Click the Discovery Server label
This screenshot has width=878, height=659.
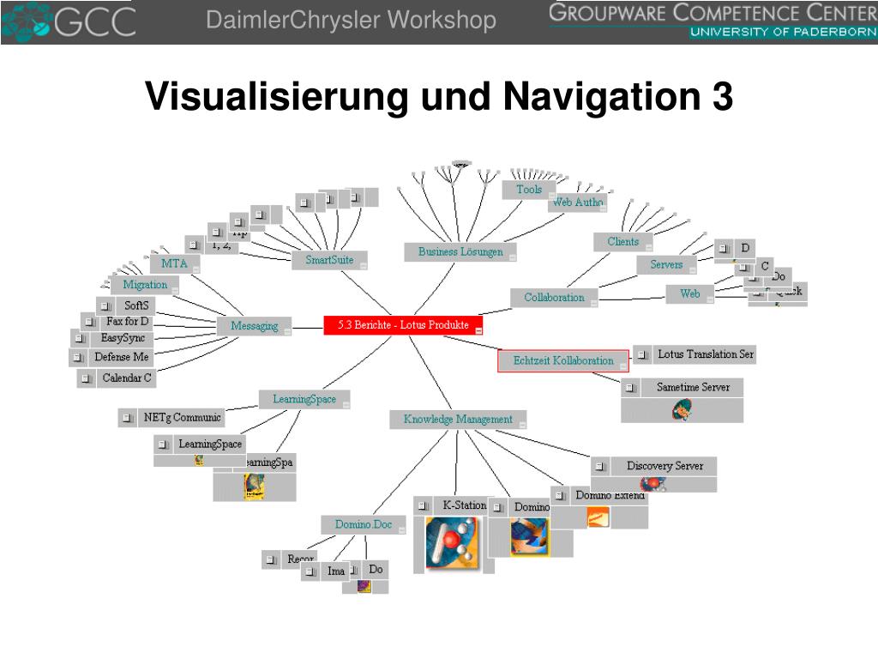click(x=665, y=466)
